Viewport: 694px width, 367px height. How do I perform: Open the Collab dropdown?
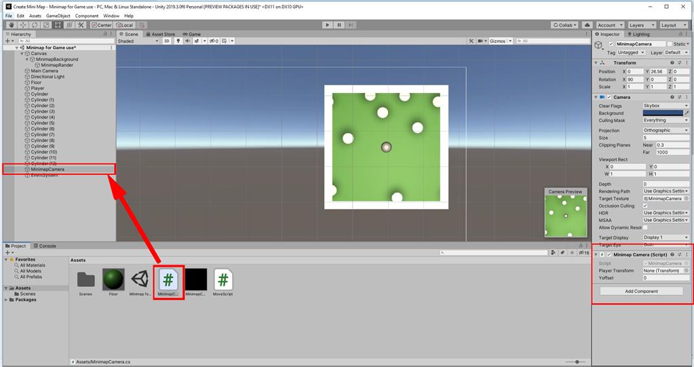click(564, 25)
